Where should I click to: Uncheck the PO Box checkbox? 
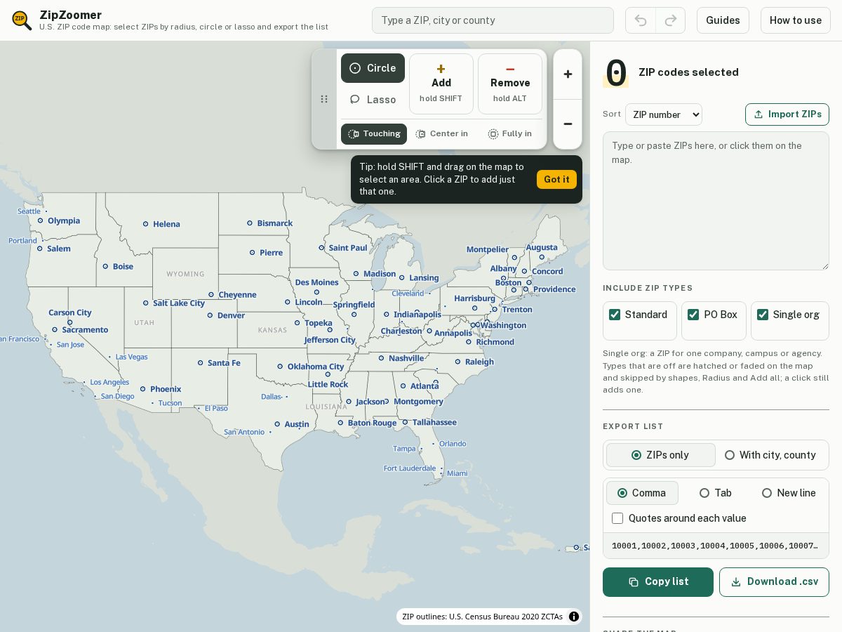pyautogui.click(x=693, y=315)
